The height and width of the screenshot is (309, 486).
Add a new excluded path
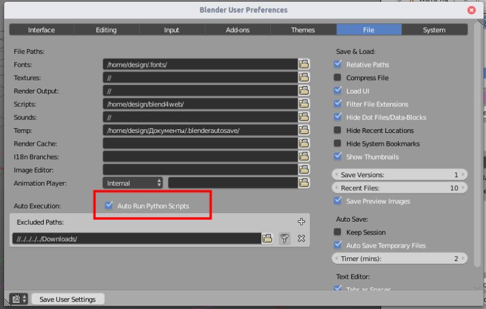point(301,222)
